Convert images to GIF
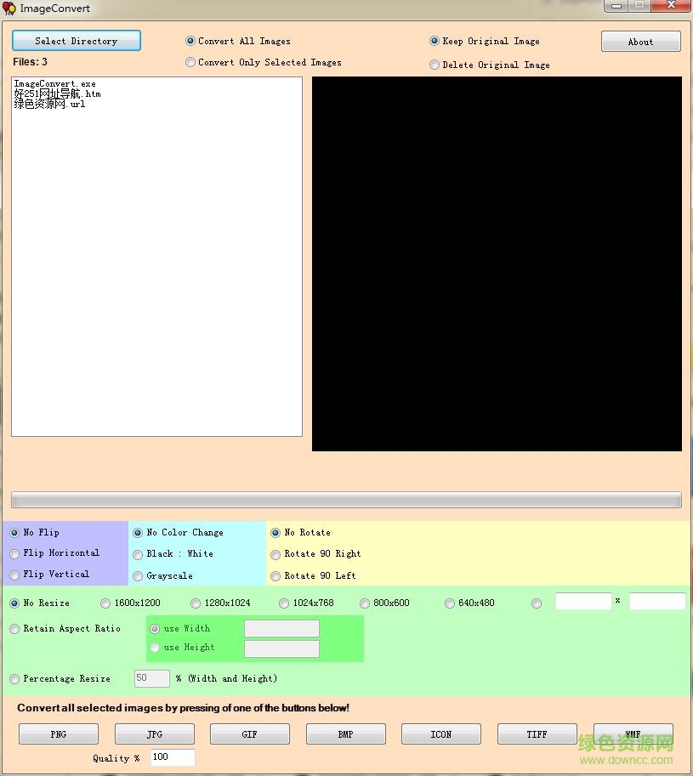The width and height of the screenshot is (693, 776). point(249,734)
